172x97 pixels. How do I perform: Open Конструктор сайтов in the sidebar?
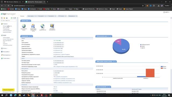(x=8, y=45)
